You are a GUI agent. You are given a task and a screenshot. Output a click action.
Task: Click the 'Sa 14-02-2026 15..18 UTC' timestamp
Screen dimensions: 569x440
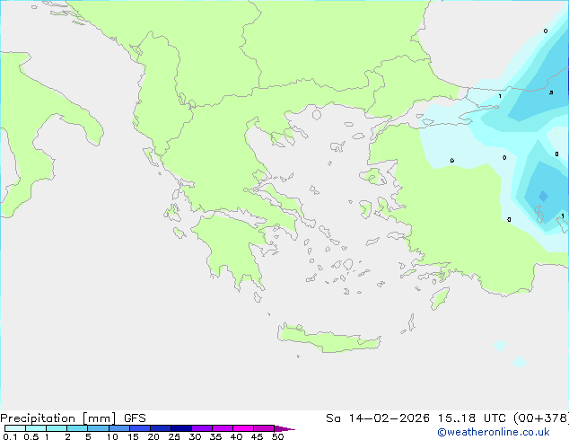click(417, 418)
